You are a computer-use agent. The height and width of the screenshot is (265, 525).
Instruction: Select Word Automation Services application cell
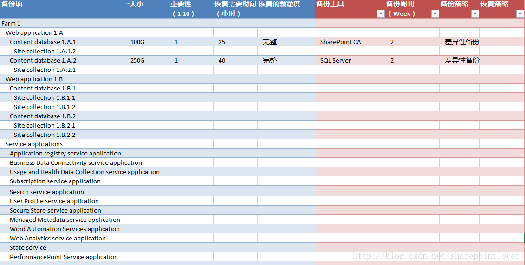63,229
